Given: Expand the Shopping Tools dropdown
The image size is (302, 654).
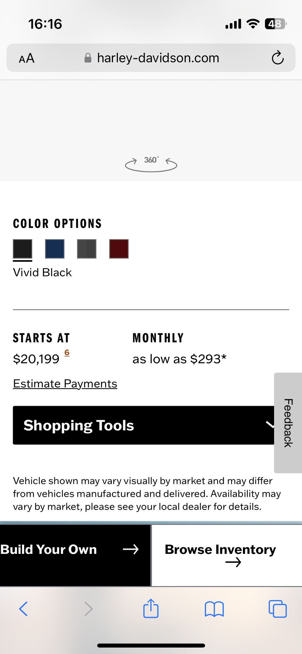Looking at the screenshot, I should click(x=143, y=425).
